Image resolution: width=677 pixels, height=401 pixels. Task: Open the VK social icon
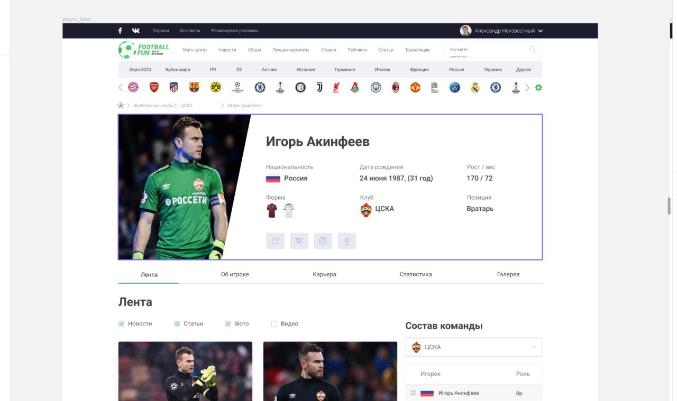coord(136,31)
